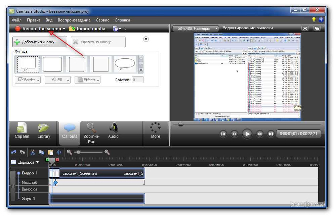Click the full screen preview icon
The height and width of the screenshot is (215, 334).
tap(305, 28)
